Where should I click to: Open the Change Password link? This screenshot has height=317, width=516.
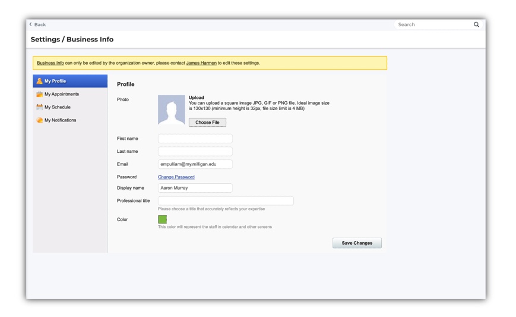(x=176, y=177)
